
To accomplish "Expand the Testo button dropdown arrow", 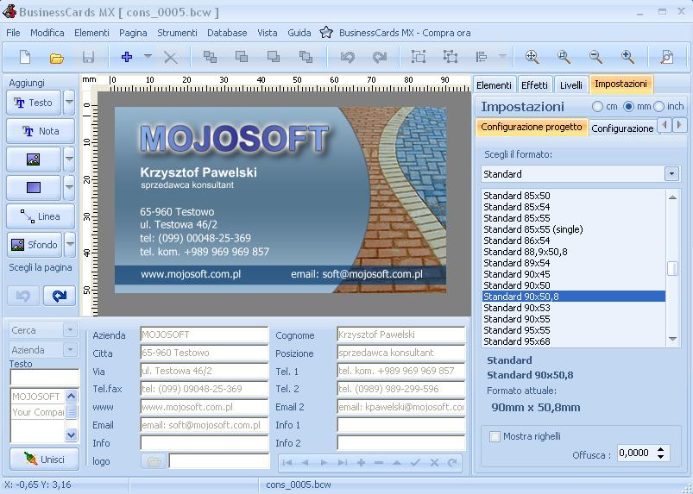I will (69, 102).
